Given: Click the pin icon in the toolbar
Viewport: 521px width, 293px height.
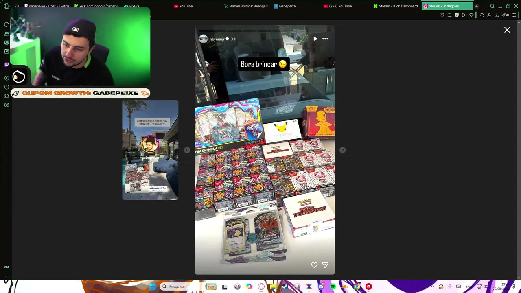Looking at the screenshot, I should [442, 15].
